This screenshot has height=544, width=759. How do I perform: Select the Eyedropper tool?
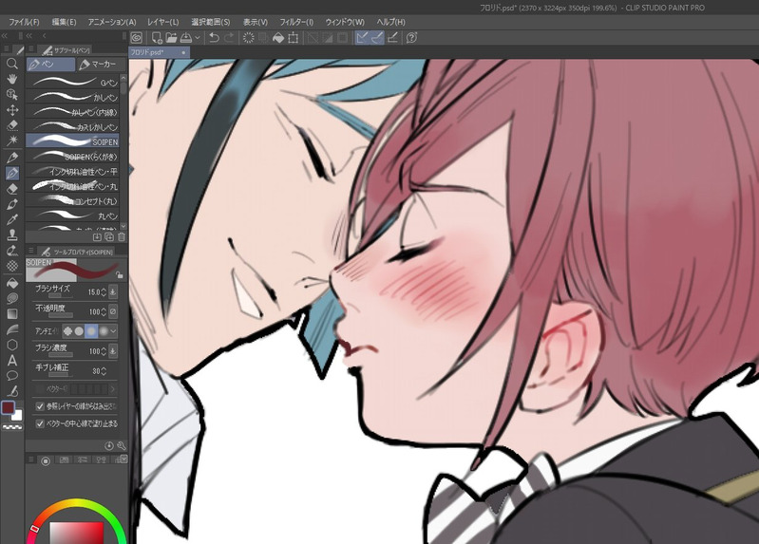pyautogui.click(x=12, y=219)
